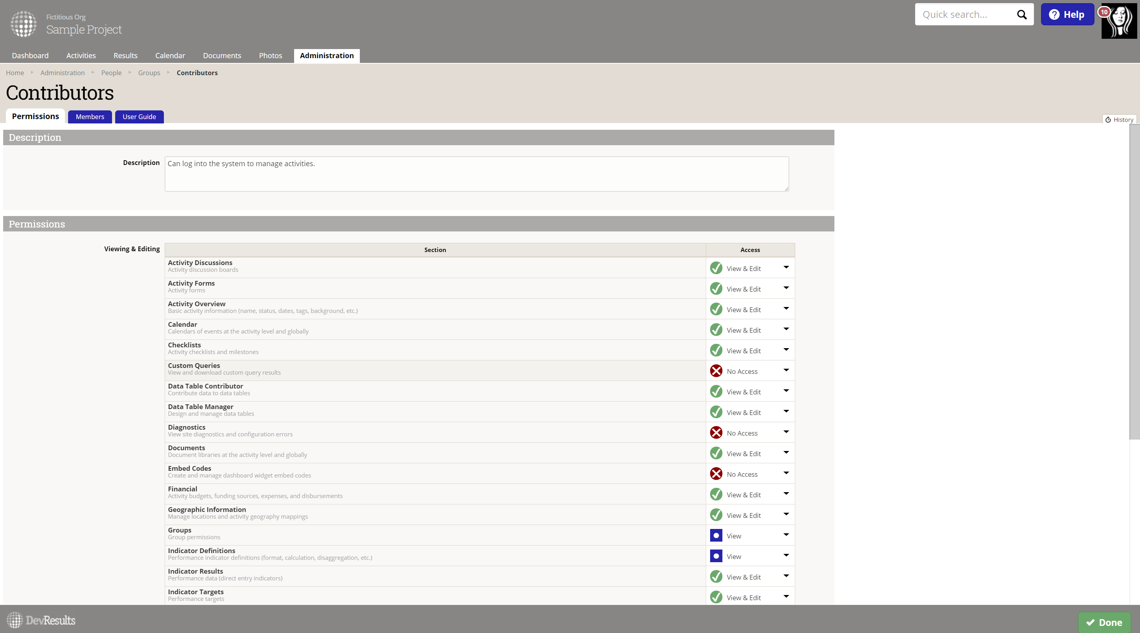Click the DevResults footer logo
Viewport: 1140px width, 633px height.
tap(41, 620)
